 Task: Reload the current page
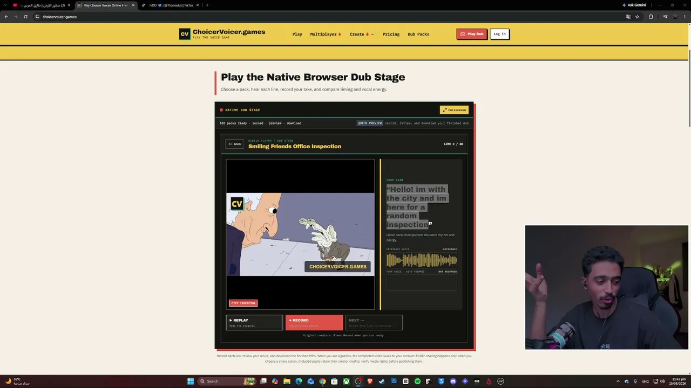click(25, 17)
